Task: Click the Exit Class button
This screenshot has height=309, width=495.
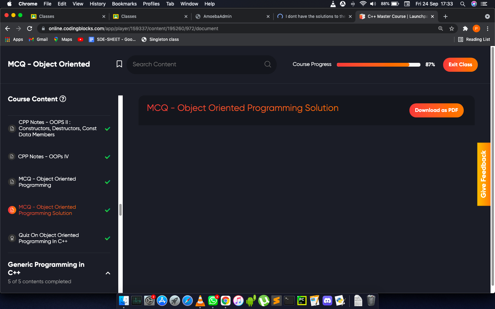Action: point(460,65)
